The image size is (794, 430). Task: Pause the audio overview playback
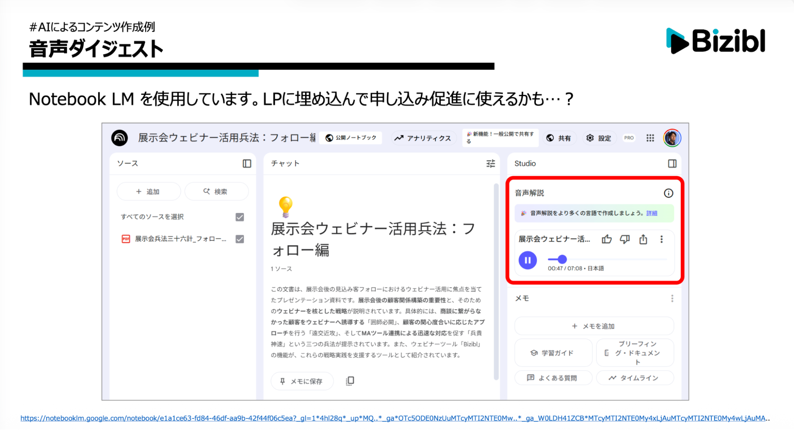tap(527, 260)
